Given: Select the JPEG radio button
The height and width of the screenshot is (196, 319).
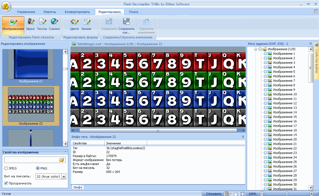Looking at the screenshot, I should point(6,168).
